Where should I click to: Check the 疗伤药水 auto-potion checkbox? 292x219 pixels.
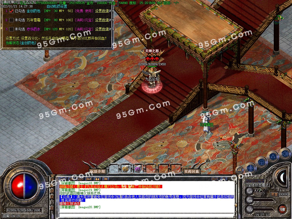click(x=11, y=29)
